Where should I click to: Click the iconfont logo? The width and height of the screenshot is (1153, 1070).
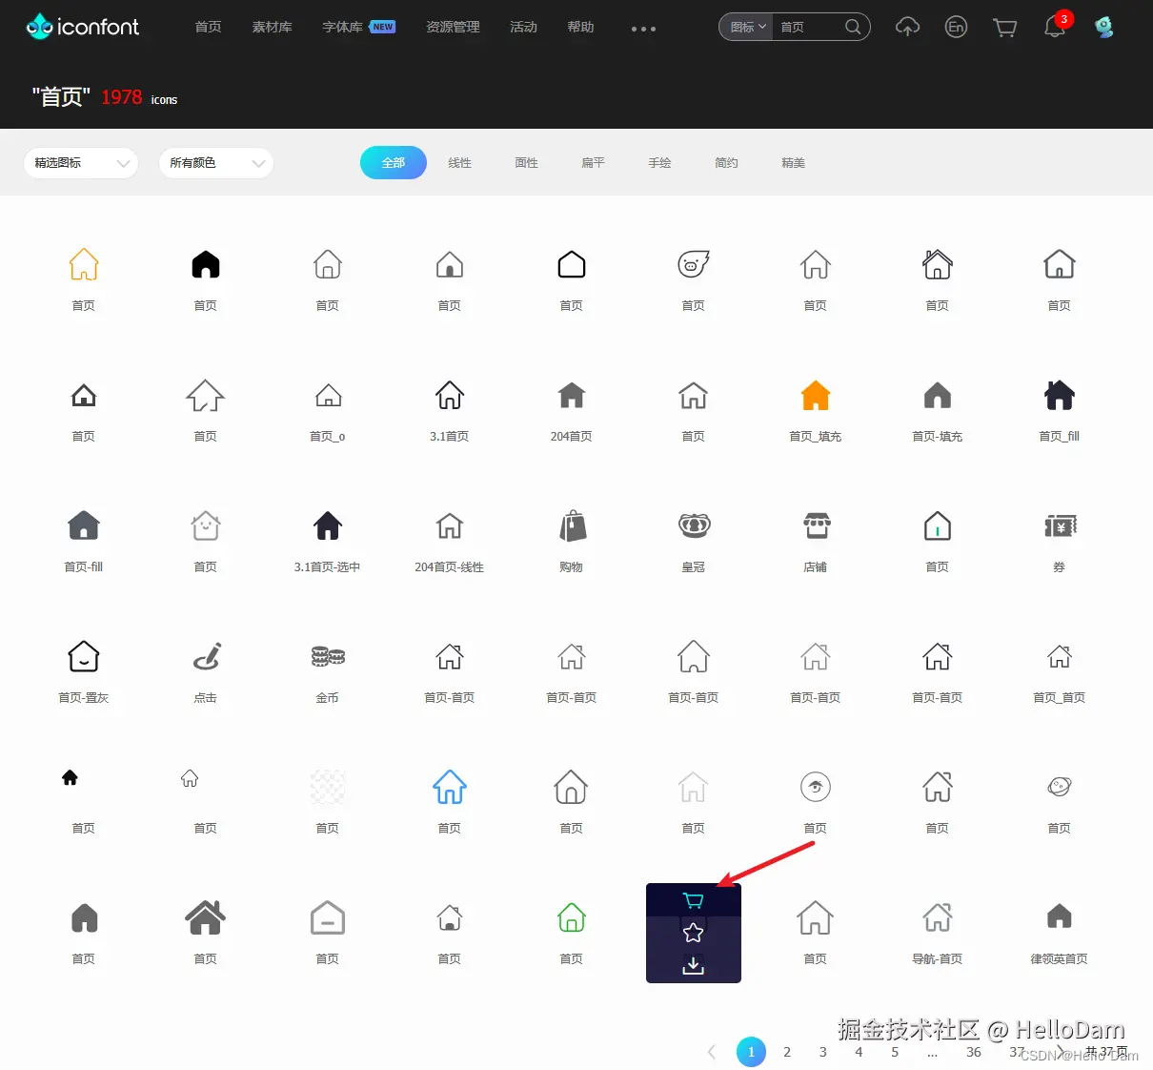pos(82,26)
